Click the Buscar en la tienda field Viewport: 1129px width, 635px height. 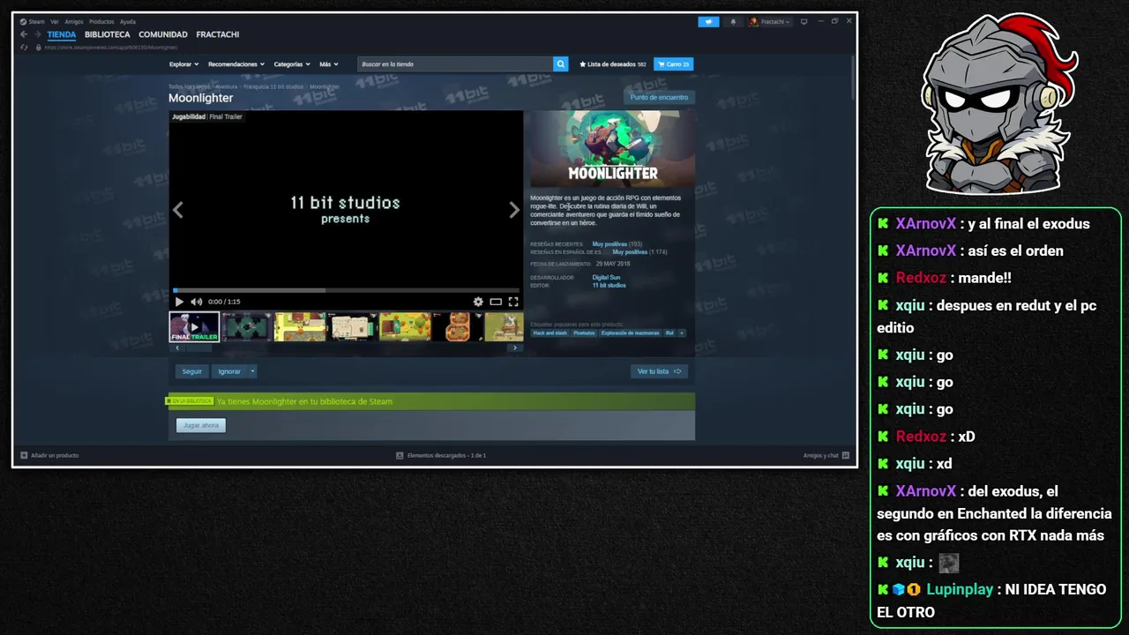tap(455, 64)
